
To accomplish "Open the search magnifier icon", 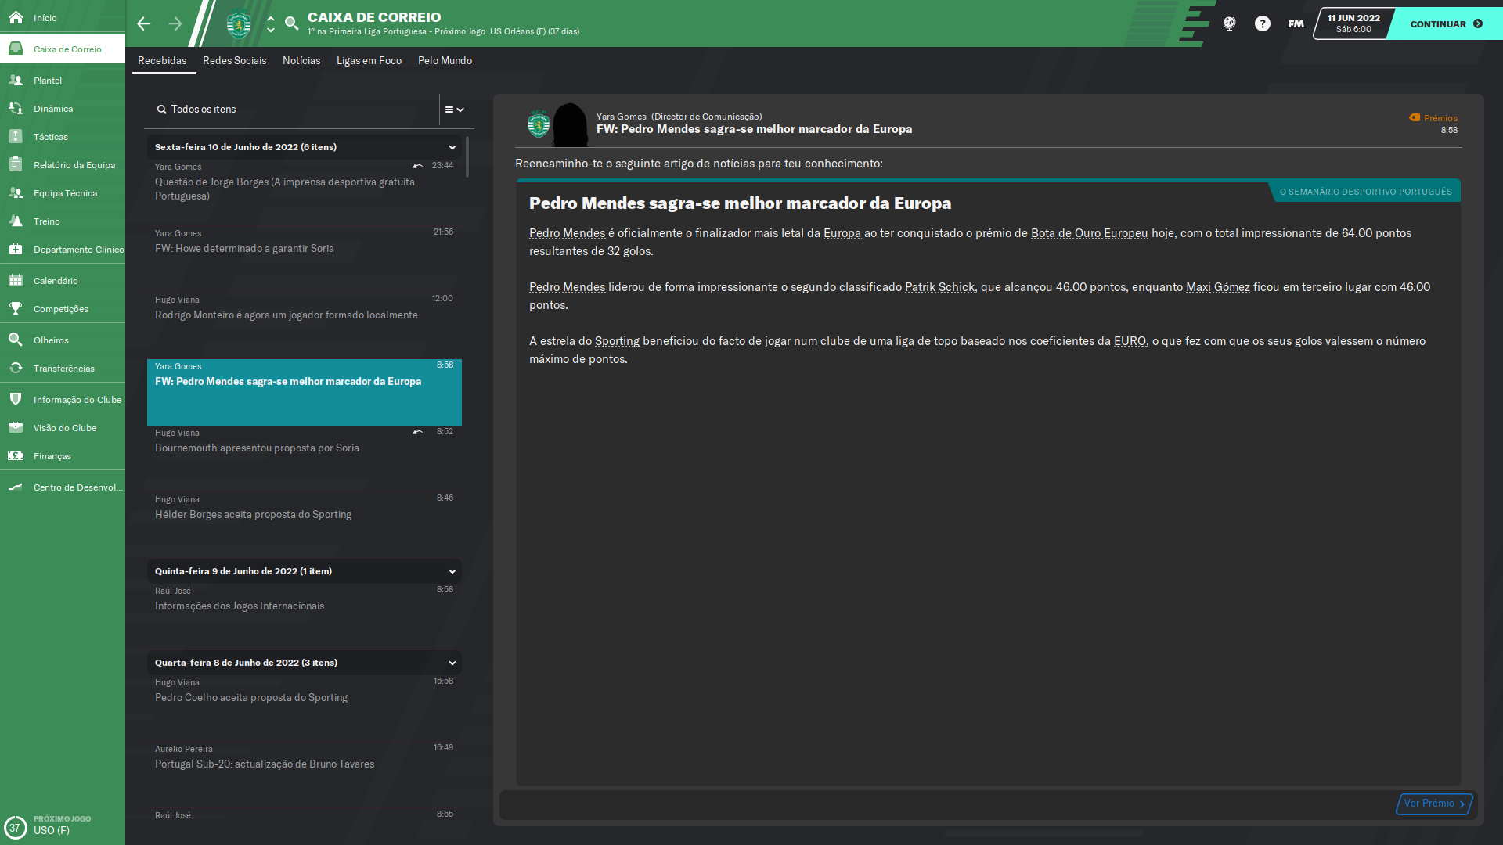I will click(291, 23).
